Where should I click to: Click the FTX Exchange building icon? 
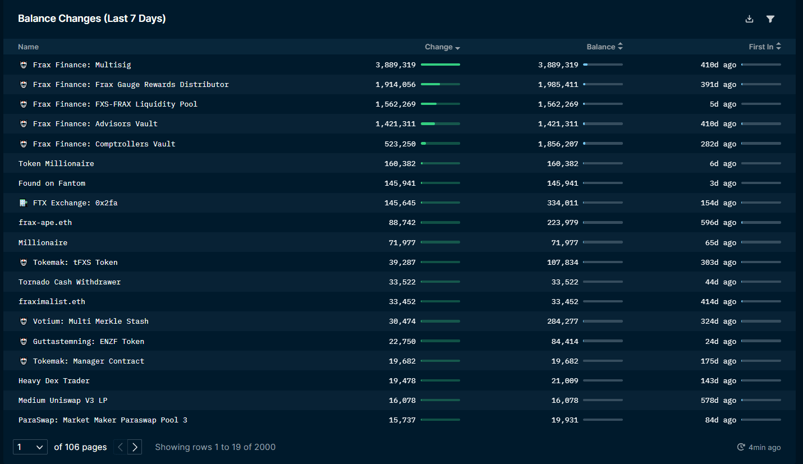point(24,203)
